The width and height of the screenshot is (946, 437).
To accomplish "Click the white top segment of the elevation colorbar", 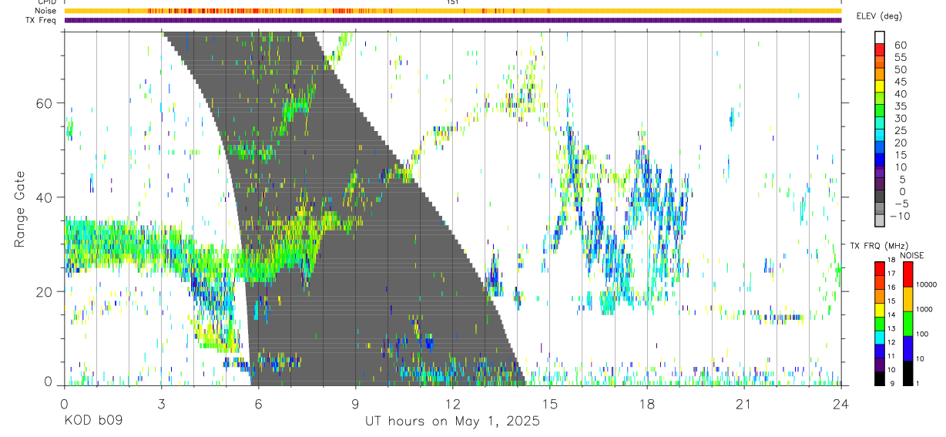I will 880,37.
